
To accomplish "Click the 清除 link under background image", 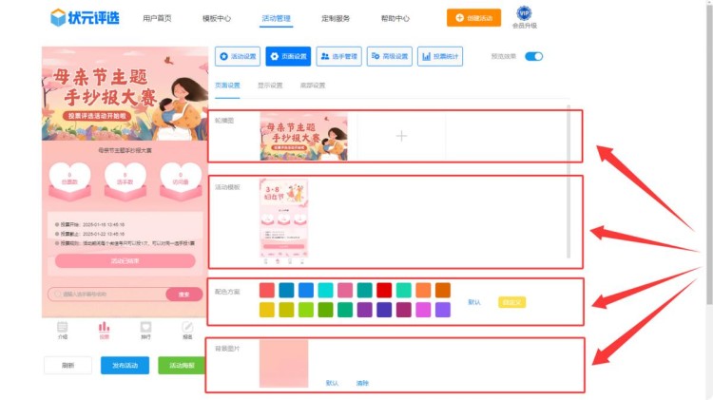I will (x=362, y=383).
